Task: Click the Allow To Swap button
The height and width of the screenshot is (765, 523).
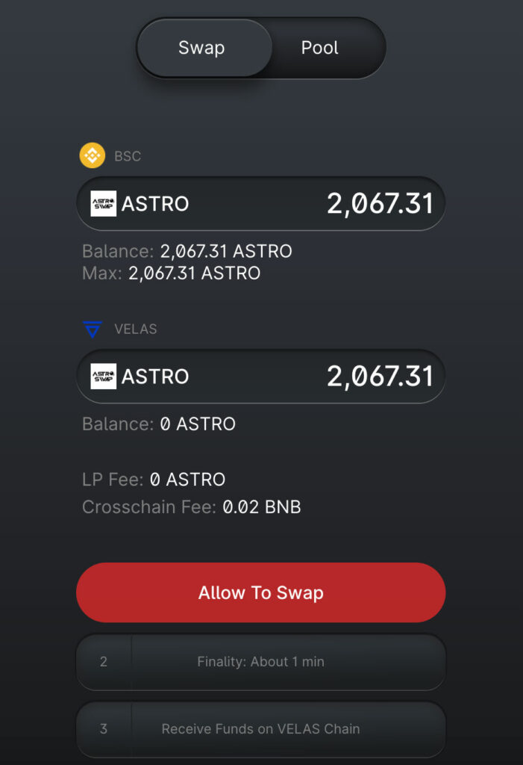Action: point(261,592)
